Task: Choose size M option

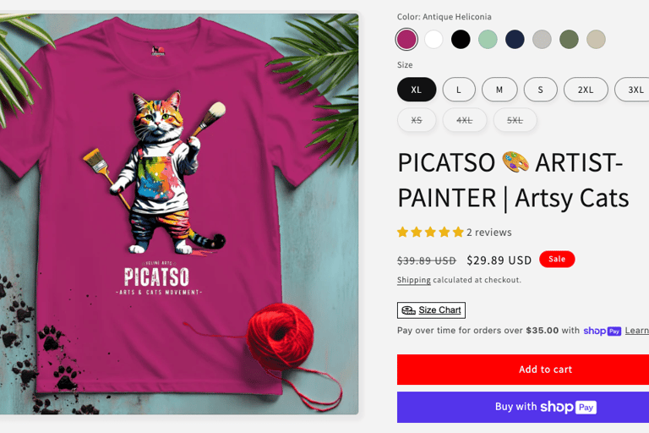Action: click(x=499, y=90)
